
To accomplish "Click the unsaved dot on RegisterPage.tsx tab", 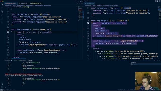I will coord(17,3).
